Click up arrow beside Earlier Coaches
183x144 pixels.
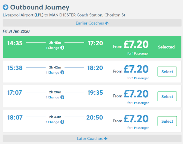tap(107, 23)
